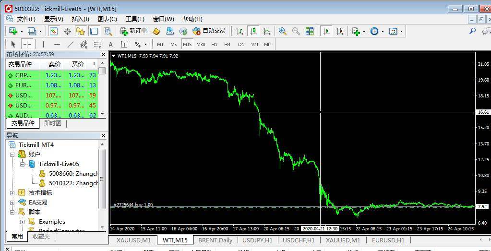
Task: Select the text label tool
Action: coord(124,44)
